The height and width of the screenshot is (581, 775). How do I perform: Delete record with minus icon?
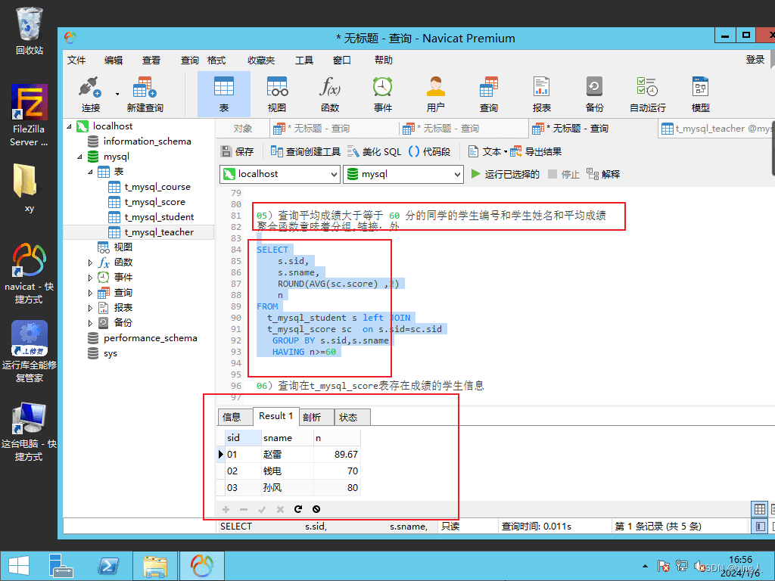point(244,509)
